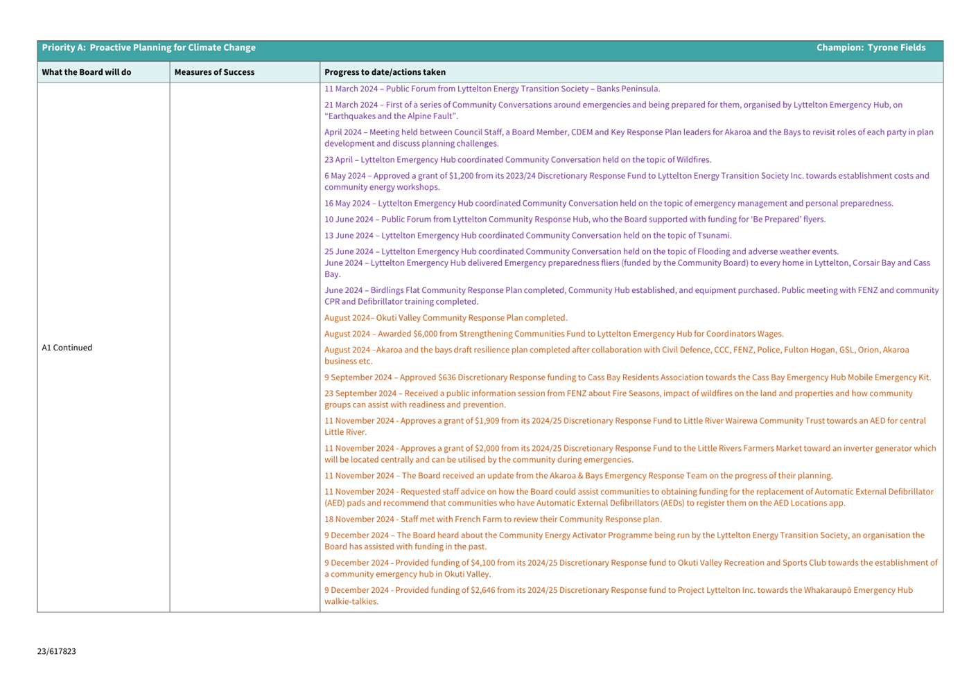The width and height of the screenshot is (969, 685).
Task: Click 'Champion: Tyrone Fields' in the header
Action: coord(870,48)
